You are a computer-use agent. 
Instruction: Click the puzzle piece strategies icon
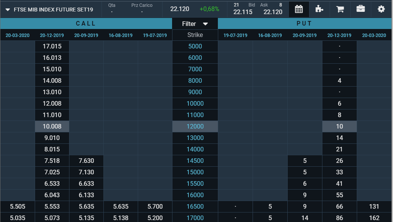pyautogui.click(x=319, y=9)
